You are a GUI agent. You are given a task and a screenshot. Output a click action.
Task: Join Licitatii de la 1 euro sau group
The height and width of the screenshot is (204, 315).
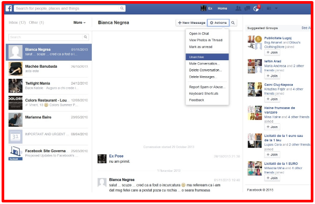[272, 155]
